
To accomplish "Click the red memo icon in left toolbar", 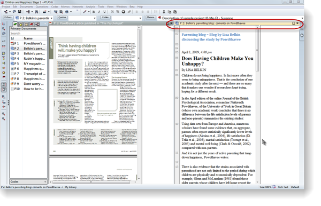I will pos(4,77).
